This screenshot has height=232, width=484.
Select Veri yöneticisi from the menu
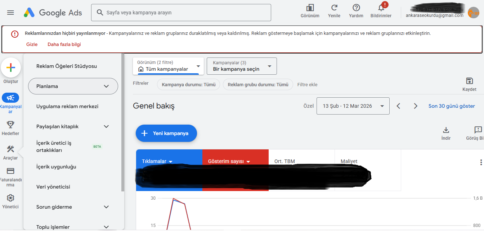point(53,187)
